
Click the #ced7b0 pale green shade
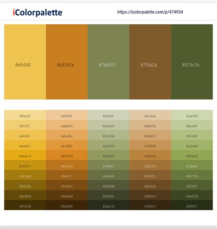(192, 115)
